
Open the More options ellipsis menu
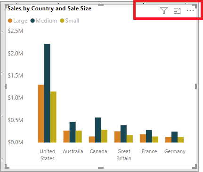(190, 10)
